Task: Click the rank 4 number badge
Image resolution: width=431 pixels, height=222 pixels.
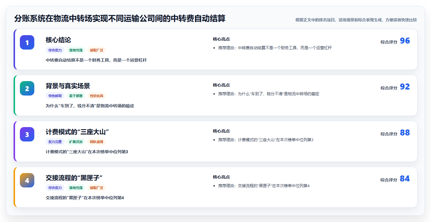Action: tap(27, 180)
